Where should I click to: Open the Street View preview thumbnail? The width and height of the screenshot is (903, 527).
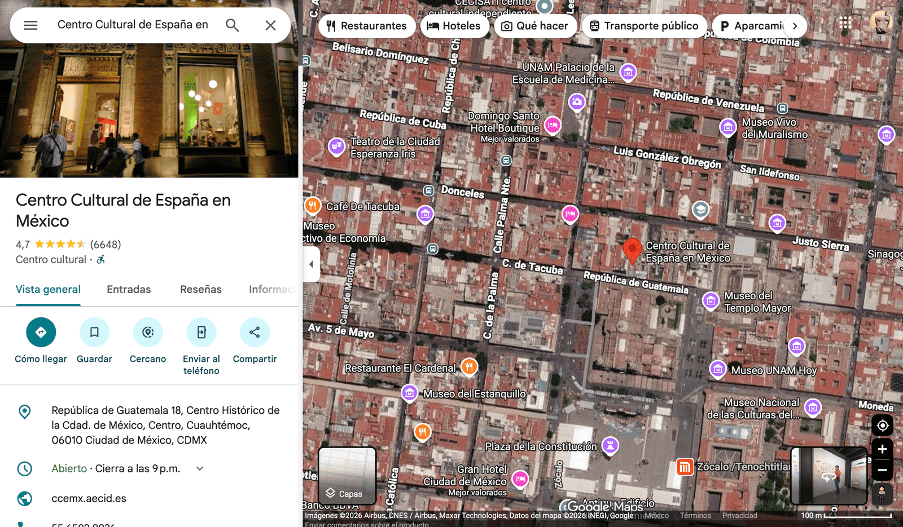[x=829, y=476]
